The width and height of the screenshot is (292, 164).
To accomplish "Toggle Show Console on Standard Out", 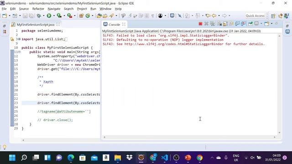I will (237, 24).
